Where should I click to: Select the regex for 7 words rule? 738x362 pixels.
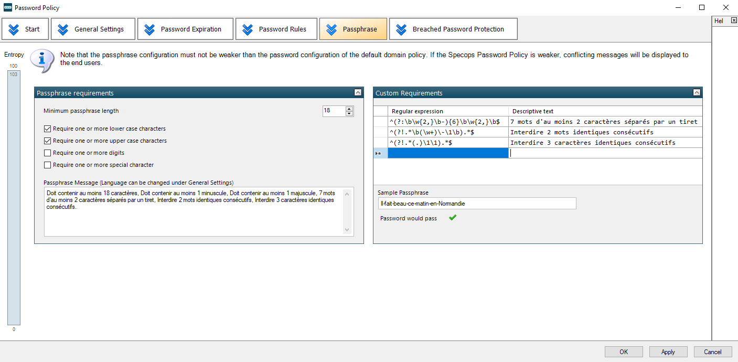tap(448, 122)
